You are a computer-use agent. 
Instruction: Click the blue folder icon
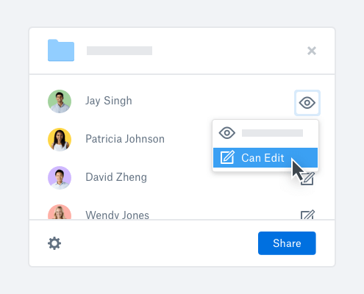(x=61, y=50)
